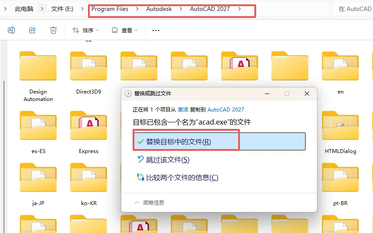
Task: Expand chevron after AutoCAD 2027 breadcrumb
Action: tap(239, 9)
